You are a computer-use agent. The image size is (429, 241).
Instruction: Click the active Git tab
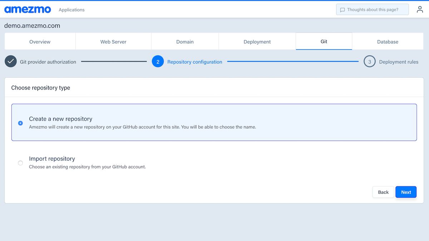coord(324,41)
